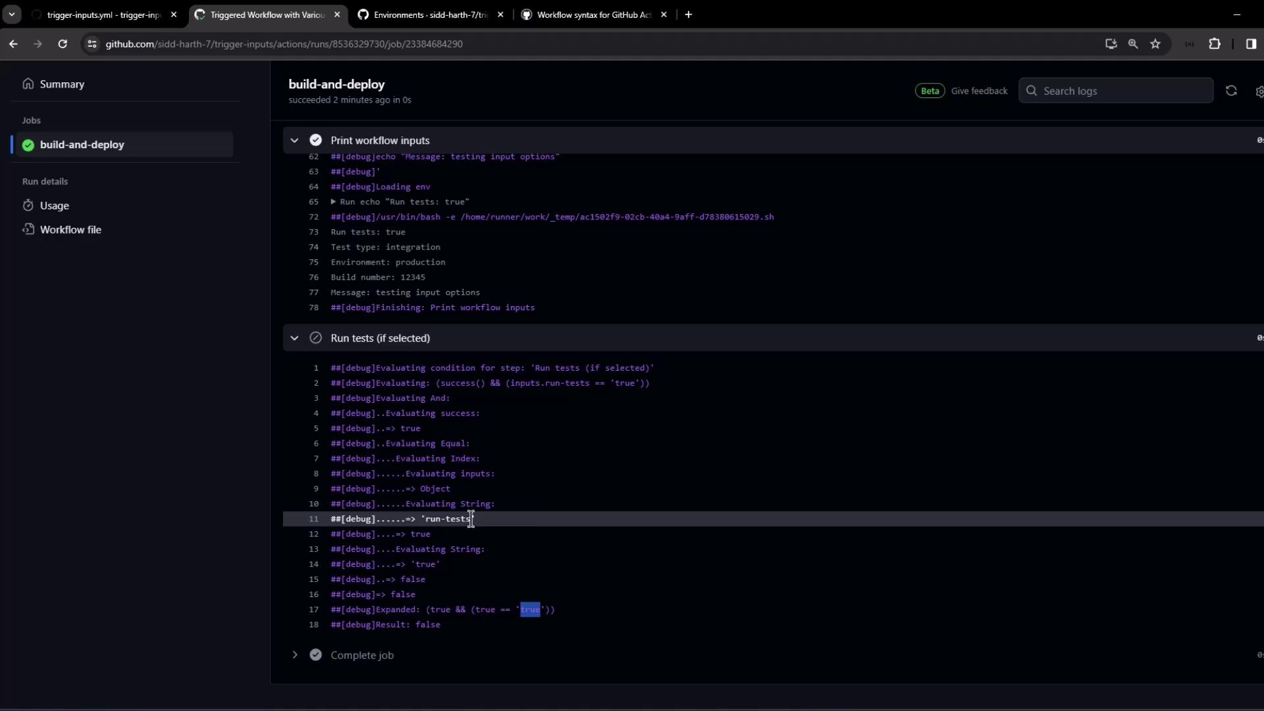Bookmark this page with star icon
1264x711 pixels.
1155,44
